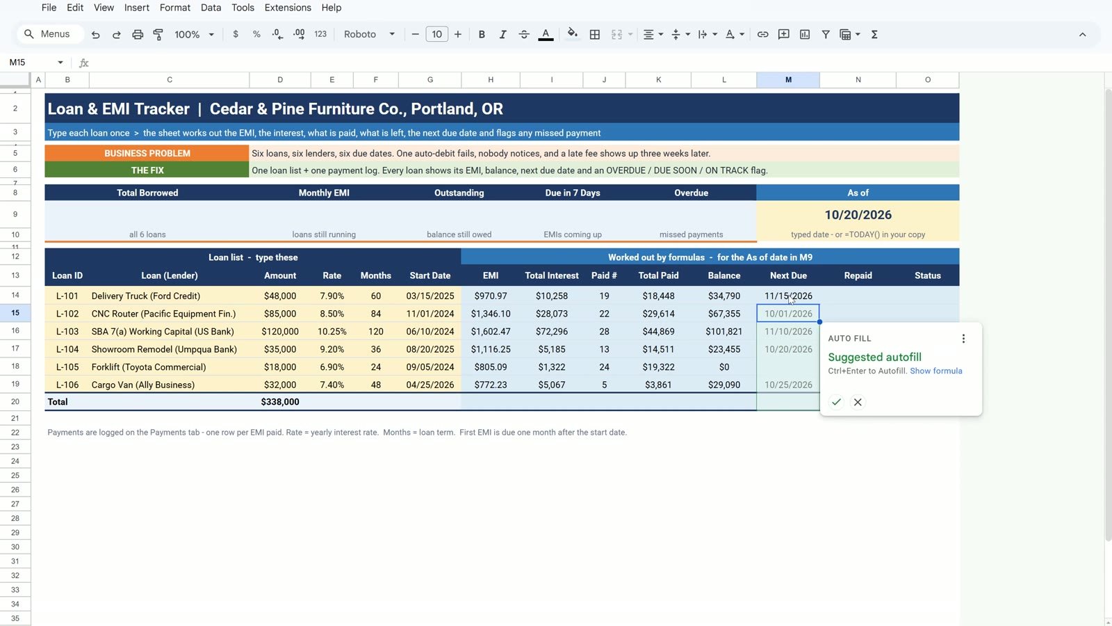The image size is (1112, 626).
Task: Open autofill more options menu
Action: (x=963, y=339)
